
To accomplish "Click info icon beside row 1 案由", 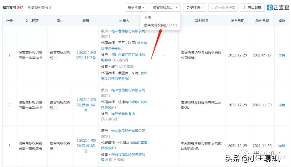I will 56,58.
